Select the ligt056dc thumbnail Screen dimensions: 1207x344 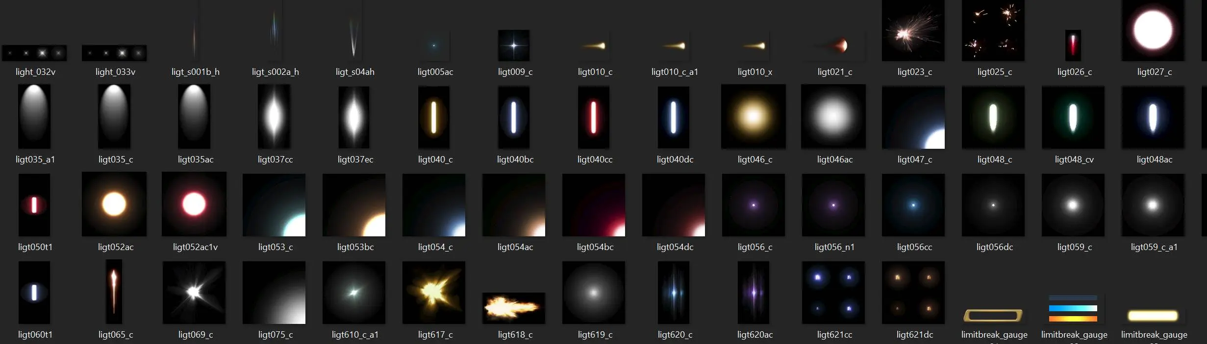(993, 205)
